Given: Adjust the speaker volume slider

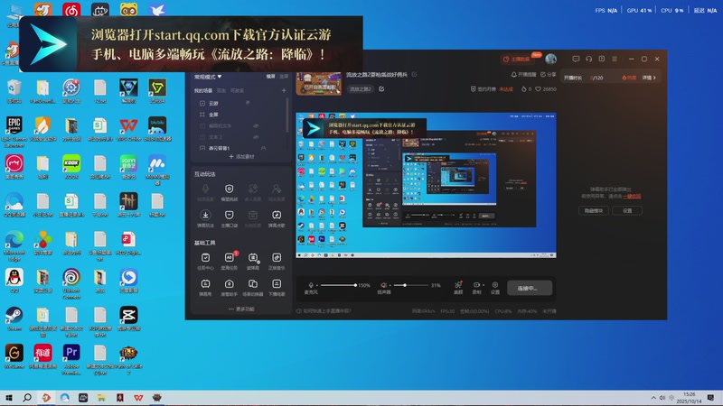Looking at the screenshot, I should [410, 285].
